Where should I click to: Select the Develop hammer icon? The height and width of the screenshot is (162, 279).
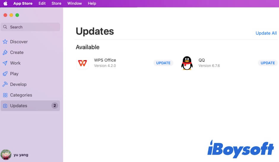tap(5, 84)
